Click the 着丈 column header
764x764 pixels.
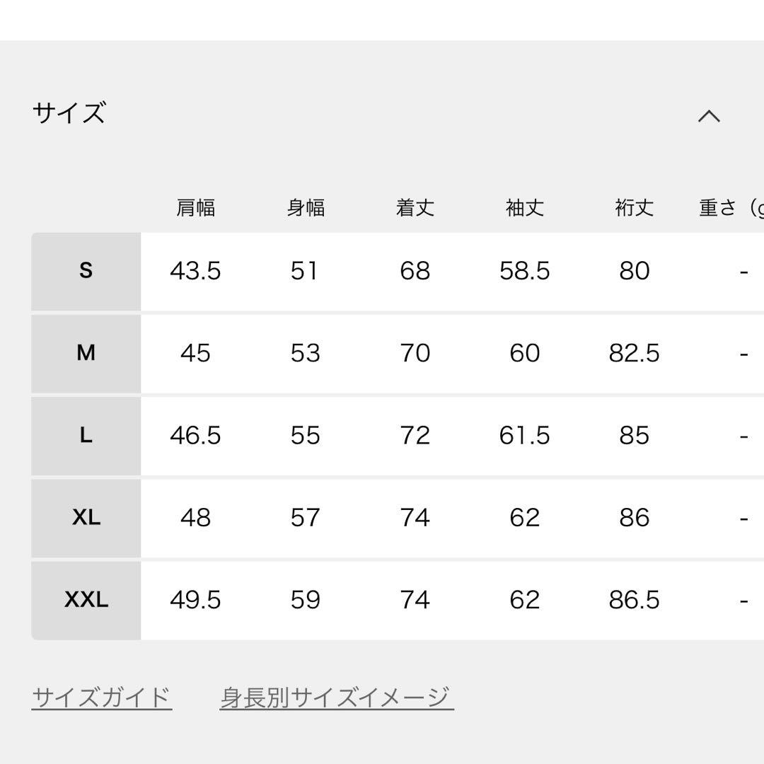click(x=416, y=207)
